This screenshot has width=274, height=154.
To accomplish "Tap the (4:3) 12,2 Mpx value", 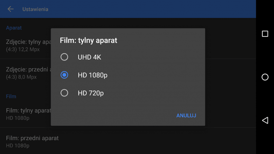I will coord(23,49).
